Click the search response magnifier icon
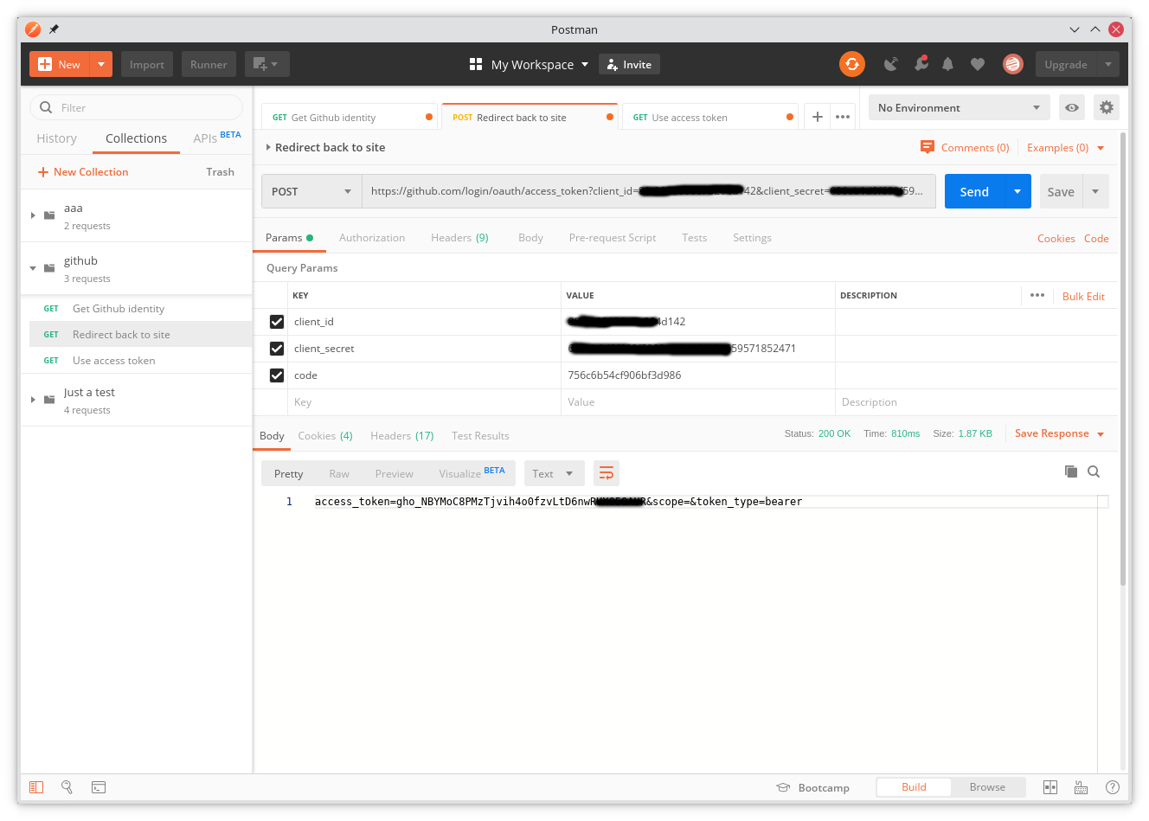The width and height of the screenshot is (1149, 821). (1094, 471)
